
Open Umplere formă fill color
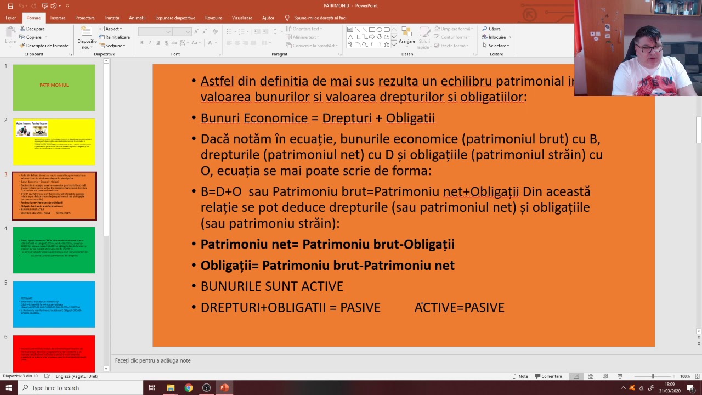coord(454,29)
